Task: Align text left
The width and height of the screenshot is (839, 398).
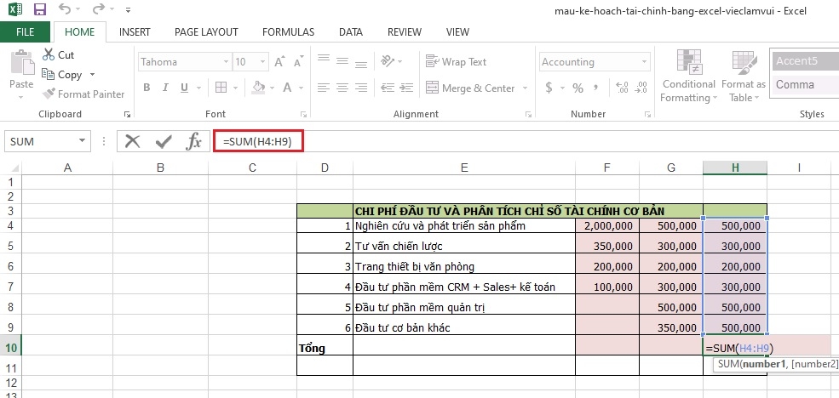Action: point(324,87)
